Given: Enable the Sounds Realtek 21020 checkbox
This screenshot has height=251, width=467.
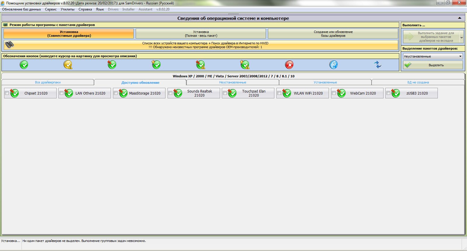Looking at the screenshot, I should click(170, 93).
